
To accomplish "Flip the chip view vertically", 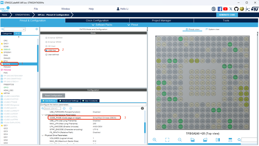I will (230, 140).
